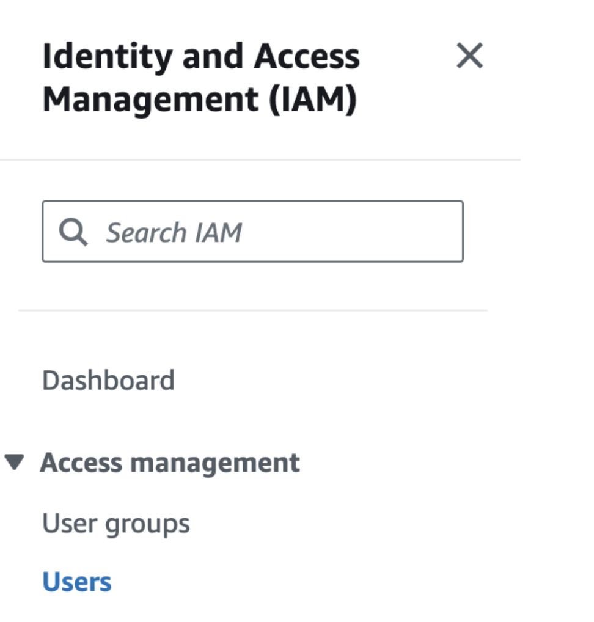Choose User groups under Access management
594x622 pixels.
(116, 524)
